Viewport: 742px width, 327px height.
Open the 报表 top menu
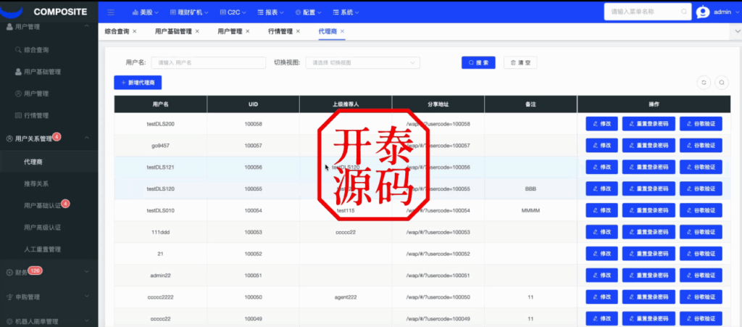(271, 12)
